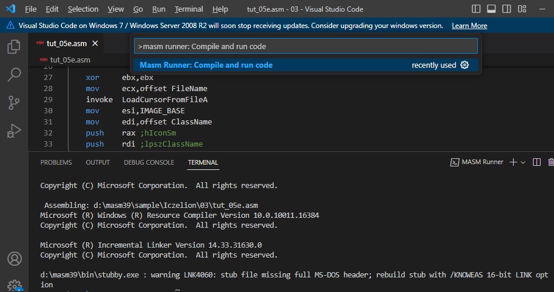Switch to the PROBLEMS panel tab
This screenshot has width=554, height=292.
tap(56, 162)
